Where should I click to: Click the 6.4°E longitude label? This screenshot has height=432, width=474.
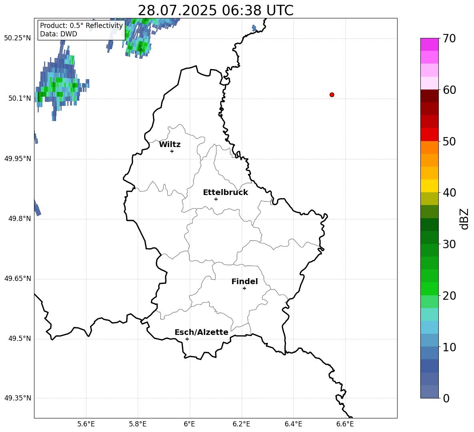(x=293, y=424)
